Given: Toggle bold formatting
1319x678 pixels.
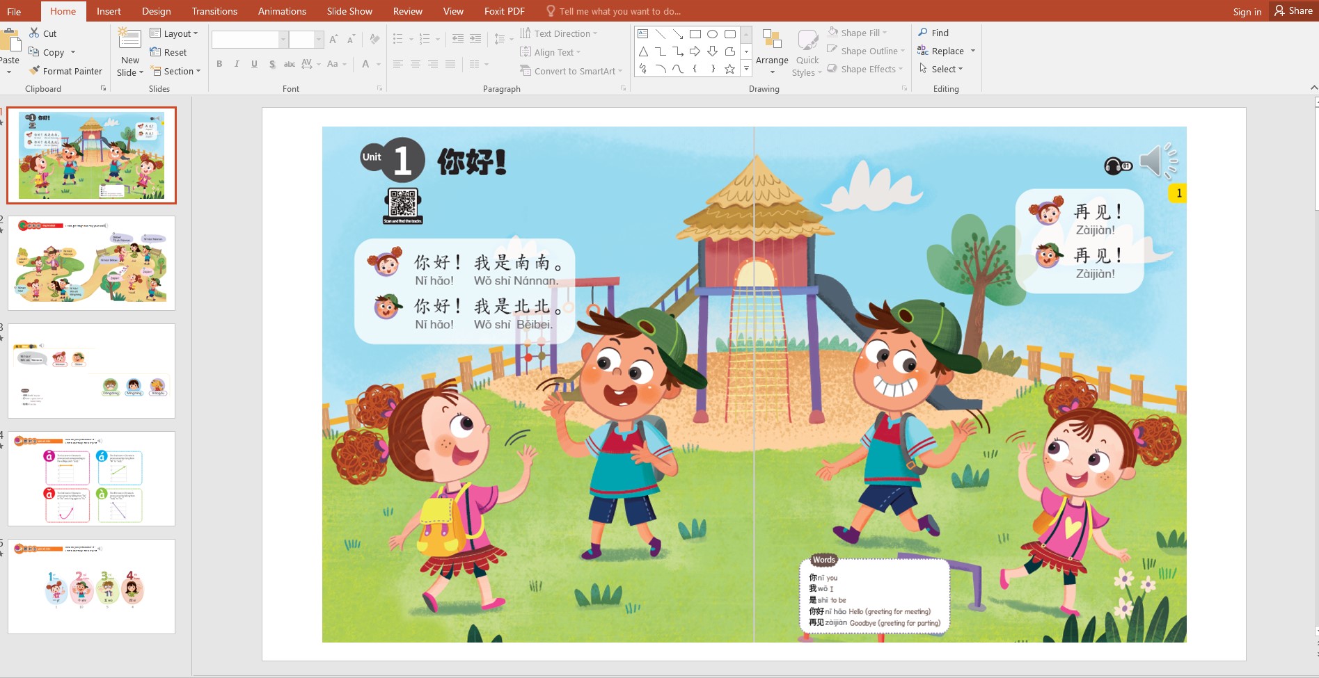Looking at the screenshot, I should (x=219, y=64).
